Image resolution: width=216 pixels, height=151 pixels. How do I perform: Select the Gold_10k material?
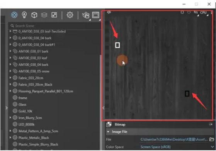tap(26, 111)
